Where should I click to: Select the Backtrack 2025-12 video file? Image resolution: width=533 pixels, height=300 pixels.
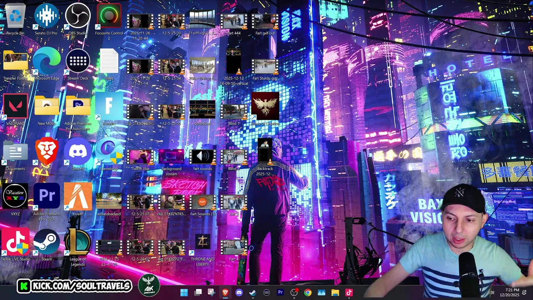[x=265, y=157]
